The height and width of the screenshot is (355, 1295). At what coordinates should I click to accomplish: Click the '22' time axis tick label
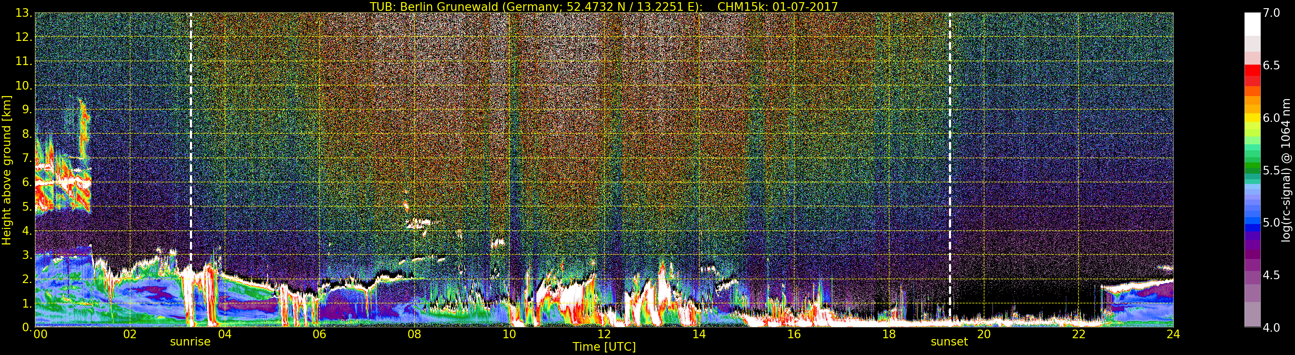click(1078, 334)
